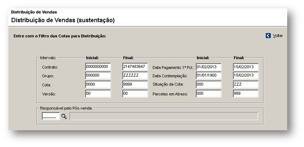Screen dimensions: 304x147
Task: Click the Cota Inicial field with 0000
Action: coord(98,84)
